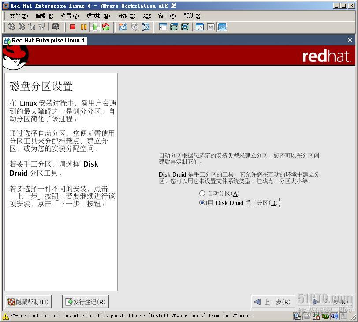Click the 隐藏帮助(H) button
Screen dimensions: 358x322
(28, 302)
